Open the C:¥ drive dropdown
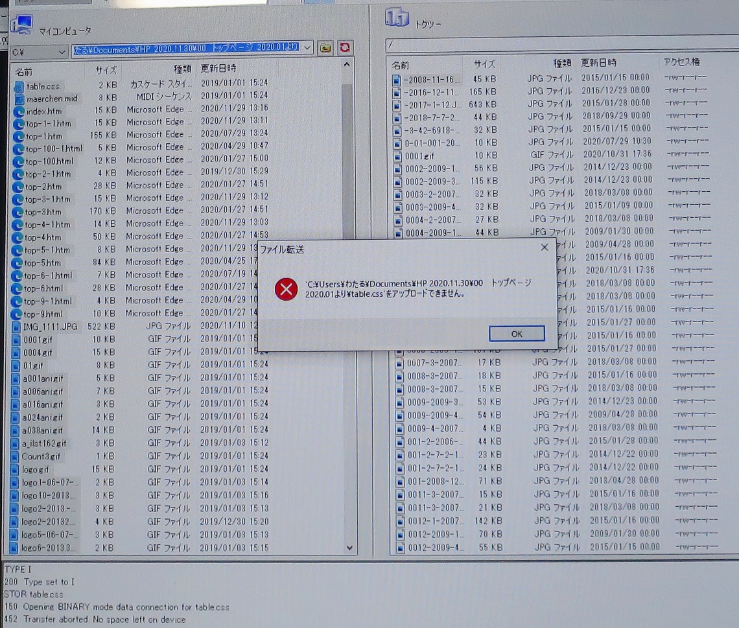Screen dimensions: 739x628 coord(62,51)
